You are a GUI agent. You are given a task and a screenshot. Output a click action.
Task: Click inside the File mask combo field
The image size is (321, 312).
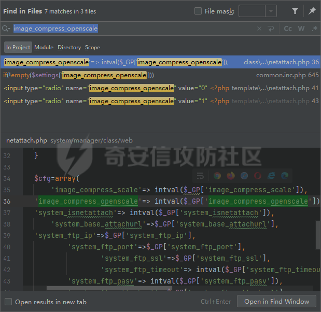[x=252, y=11]
